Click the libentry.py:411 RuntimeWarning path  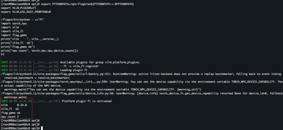click(x=57, y=74)
